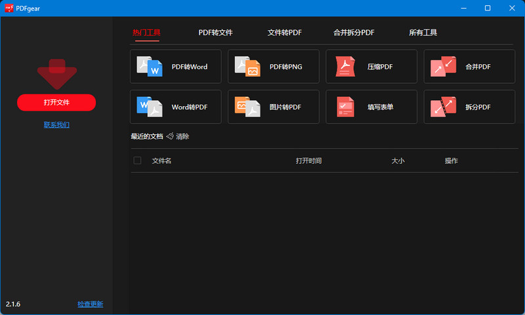525x315 pixels.
Task: Open the 填写表单 form filling tool
Action: tap(371, 107)
